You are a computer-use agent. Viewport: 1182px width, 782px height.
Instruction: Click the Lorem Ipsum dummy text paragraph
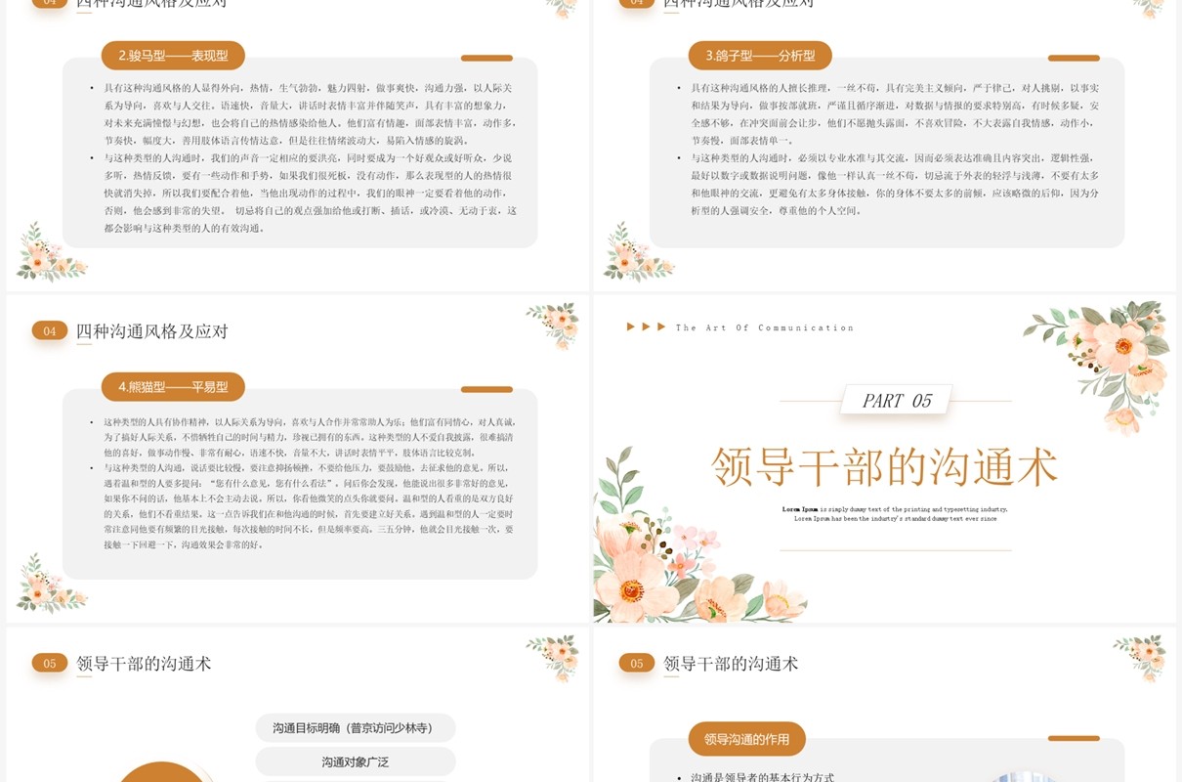895,514
